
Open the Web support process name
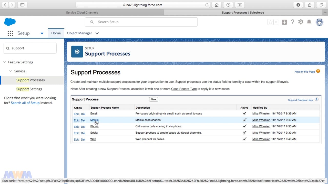tap(93, 139)
